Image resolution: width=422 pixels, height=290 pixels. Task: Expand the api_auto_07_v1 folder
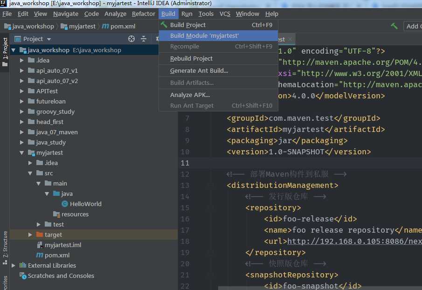pyautogui.click(x=22, y=70)
